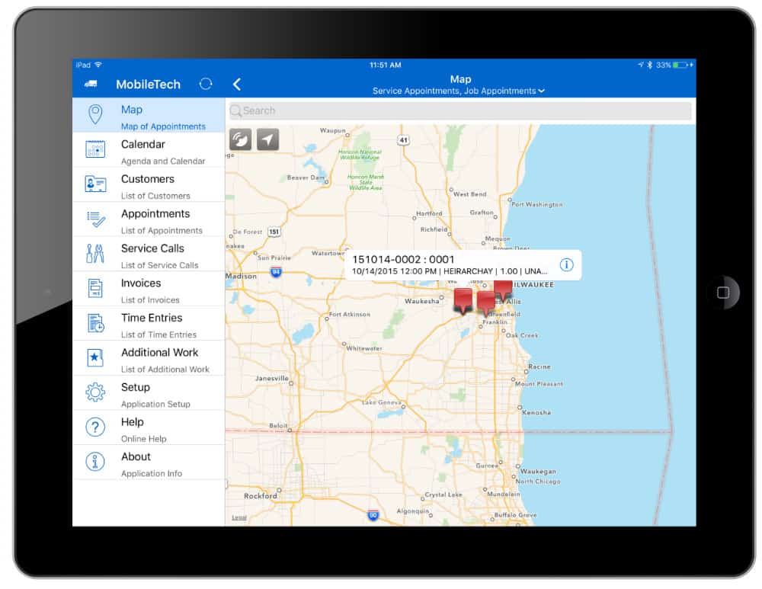Tap the locate me arrow button

pos(267,139)
